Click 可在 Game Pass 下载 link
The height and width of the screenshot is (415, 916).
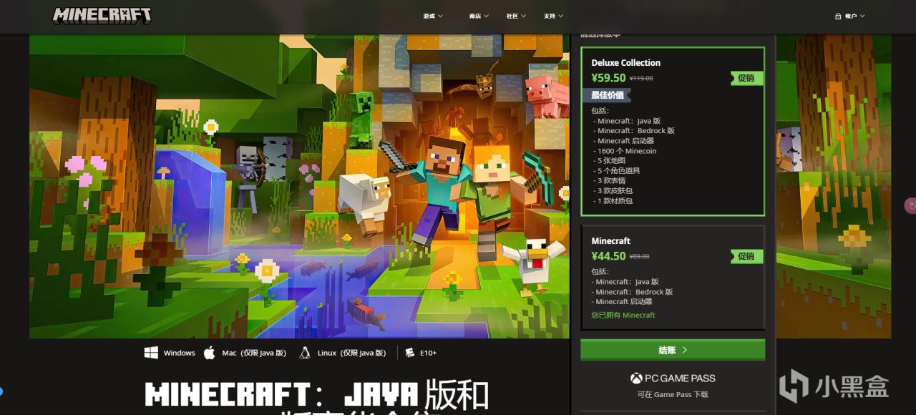coord(673,394)
